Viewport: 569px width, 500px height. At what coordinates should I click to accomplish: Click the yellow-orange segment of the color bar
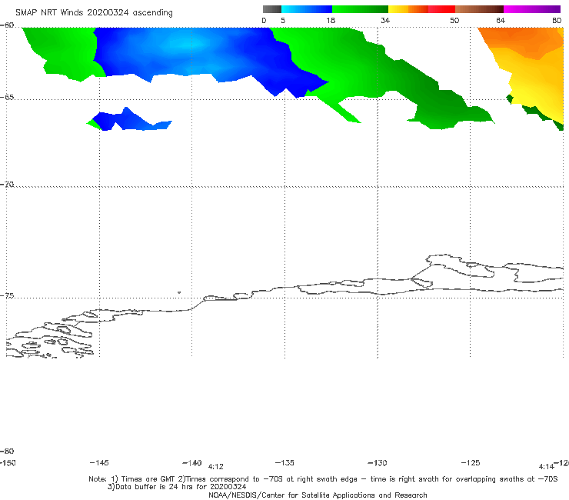point(408,9)
